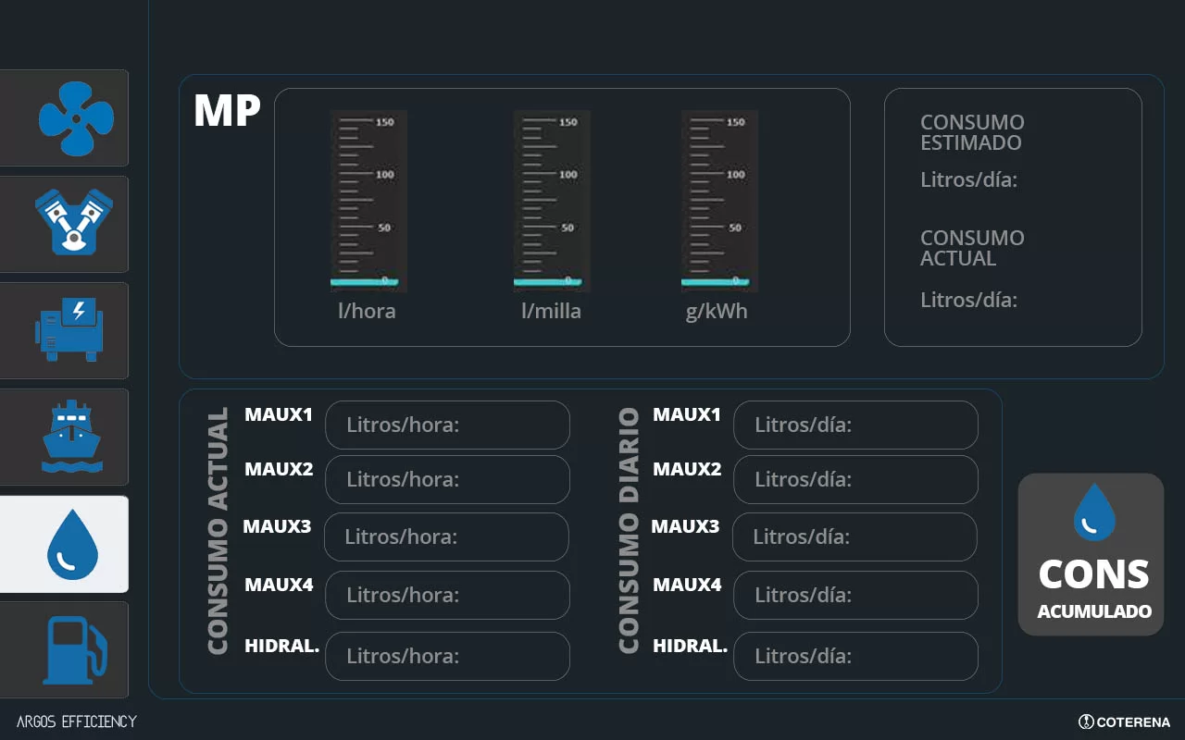Open the CONS ACUMULADO button
The height and width of the screenshot is (740, 1185).
(x=1091, y=555)
